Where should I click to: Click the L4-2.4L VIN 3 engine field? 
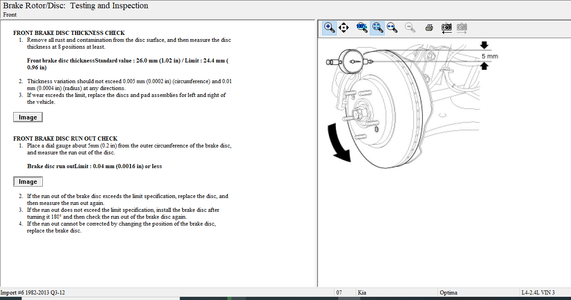[537, 293]
